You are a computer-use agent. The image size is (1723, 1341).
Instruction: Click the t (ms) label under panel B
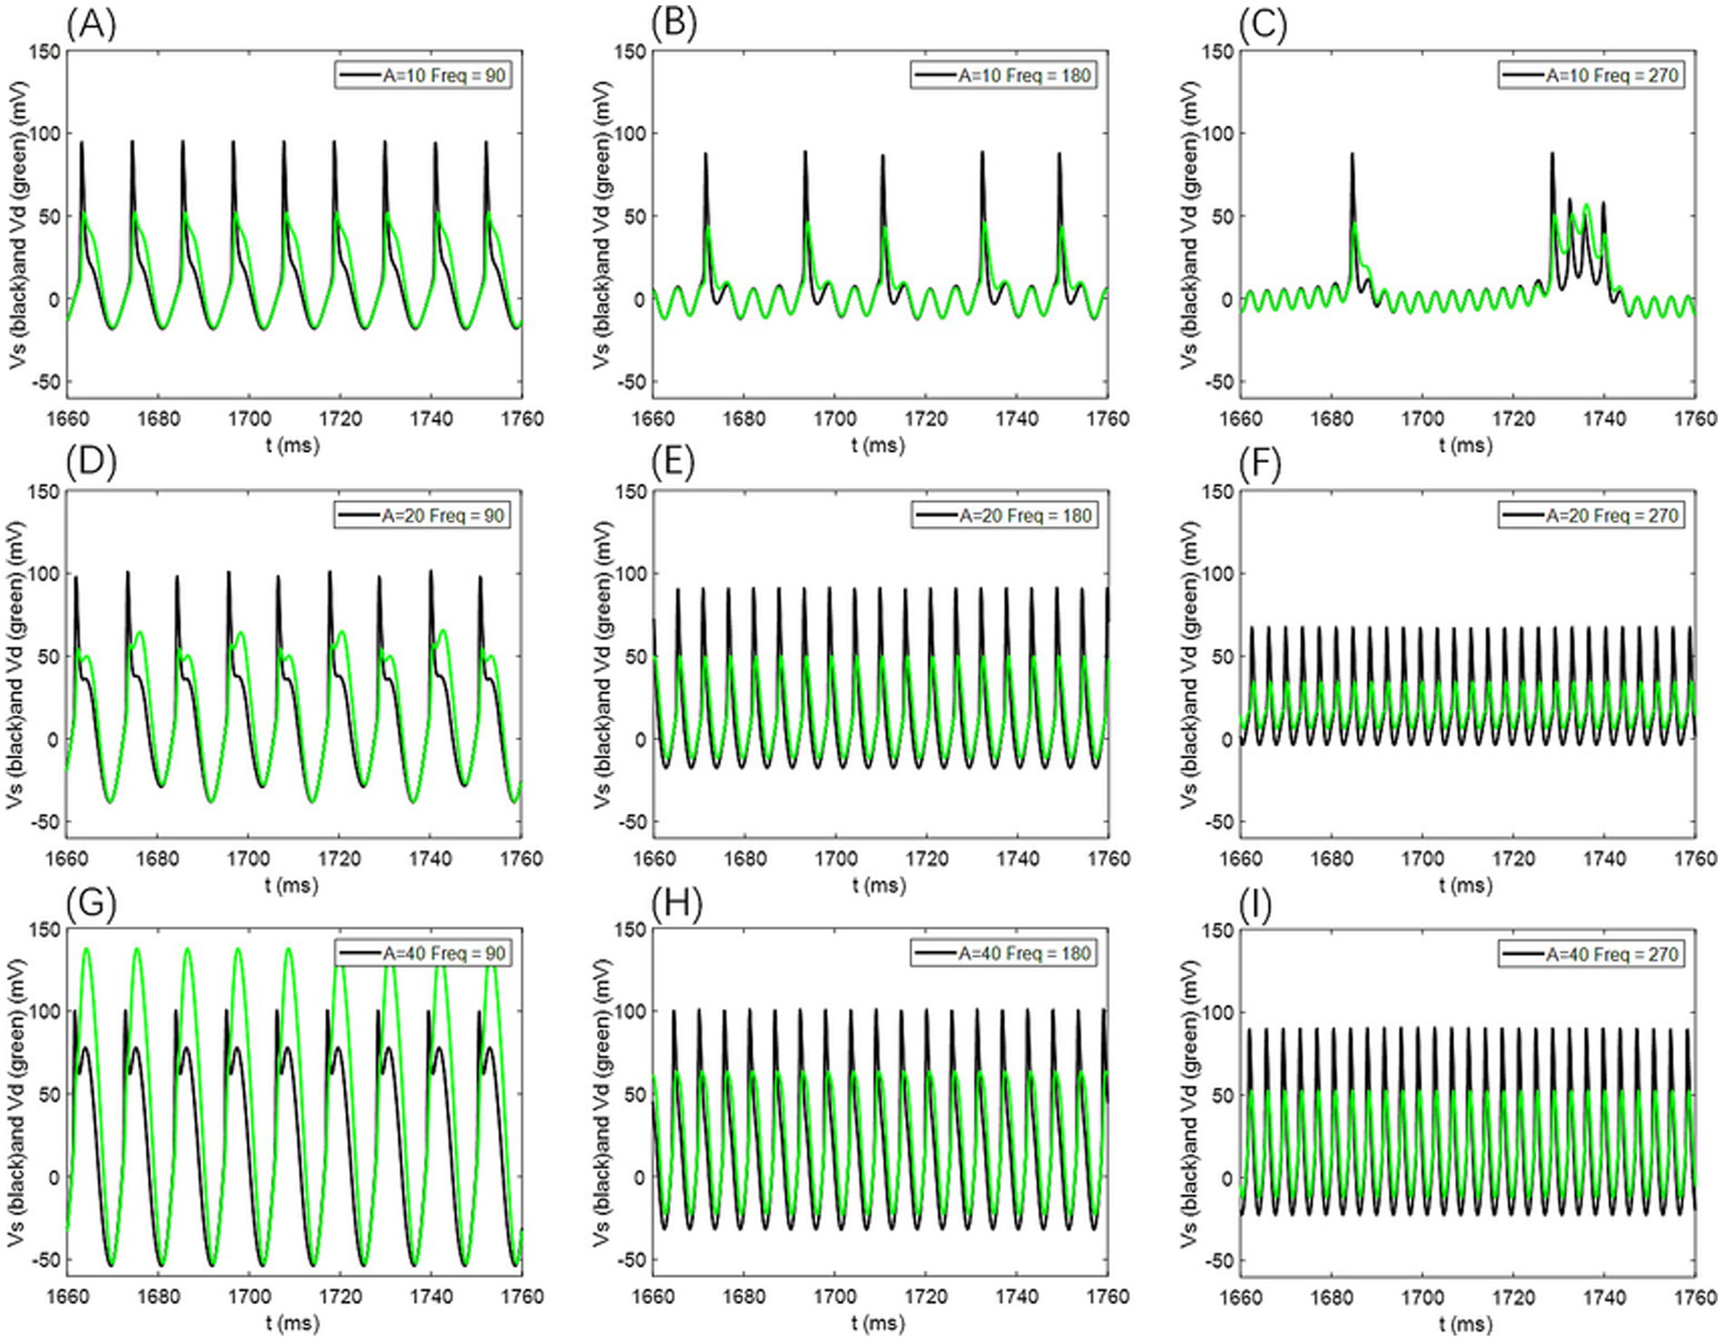[879, 445]
